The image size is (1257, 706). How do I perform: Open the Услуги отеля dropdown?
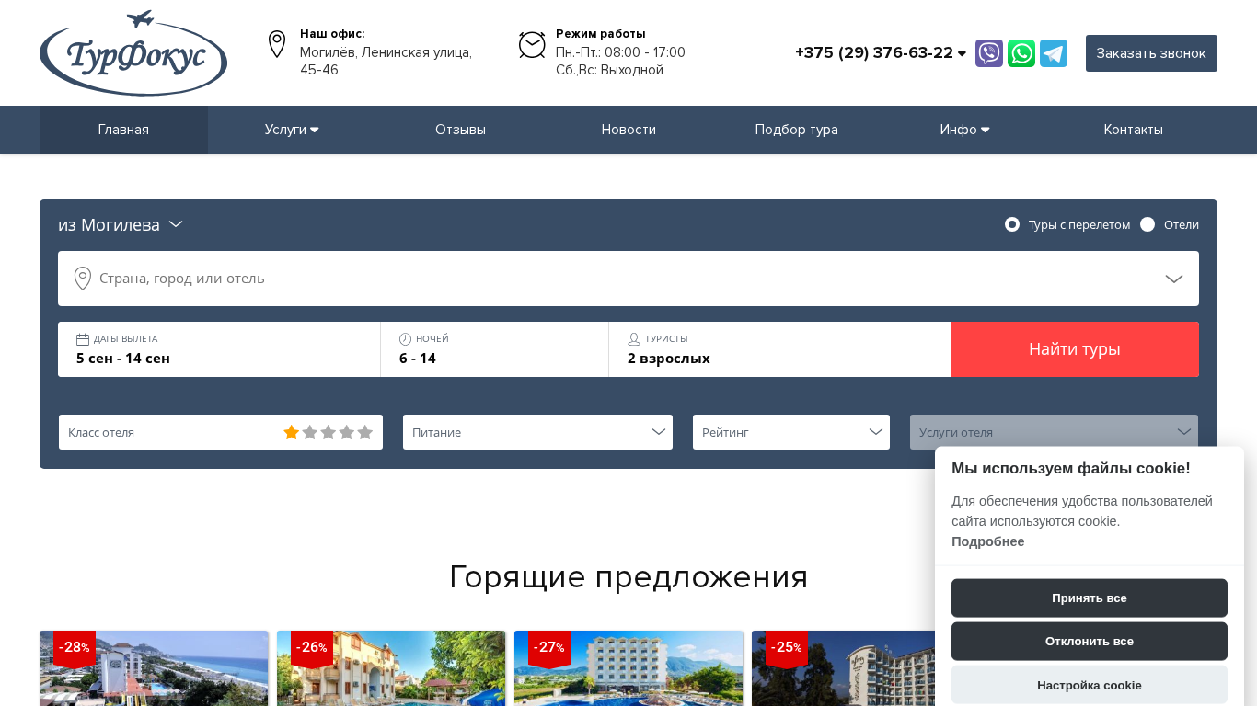1054,432
